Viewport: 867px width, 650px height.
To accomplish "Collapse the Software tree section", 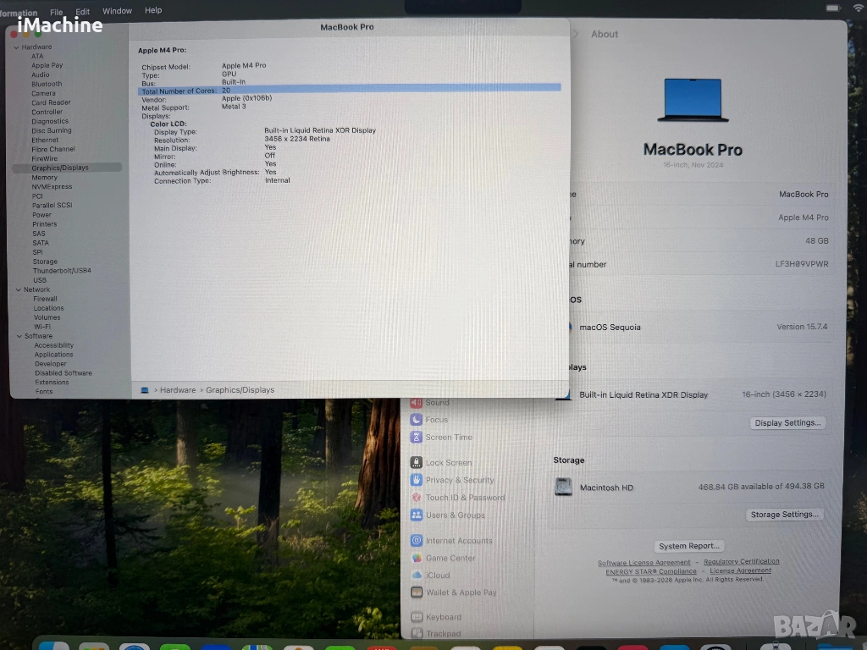I will [x=19, y=336].
